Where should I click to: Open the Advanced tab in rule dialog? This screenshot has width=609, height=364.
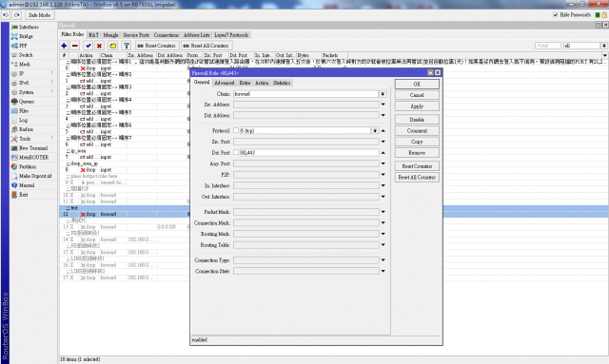[225, 83]
